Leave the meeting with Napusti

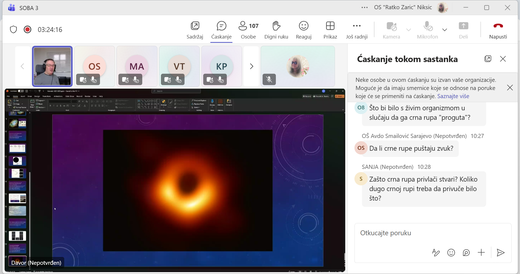[x=498, y=30]
